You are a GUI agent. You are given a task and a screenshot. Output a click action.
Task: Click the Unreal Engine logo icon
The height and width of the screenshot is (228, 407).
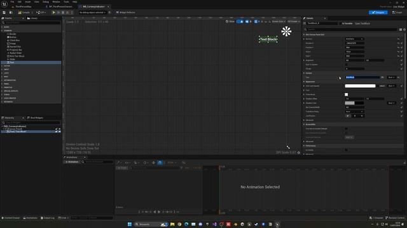tap(4, 4)
